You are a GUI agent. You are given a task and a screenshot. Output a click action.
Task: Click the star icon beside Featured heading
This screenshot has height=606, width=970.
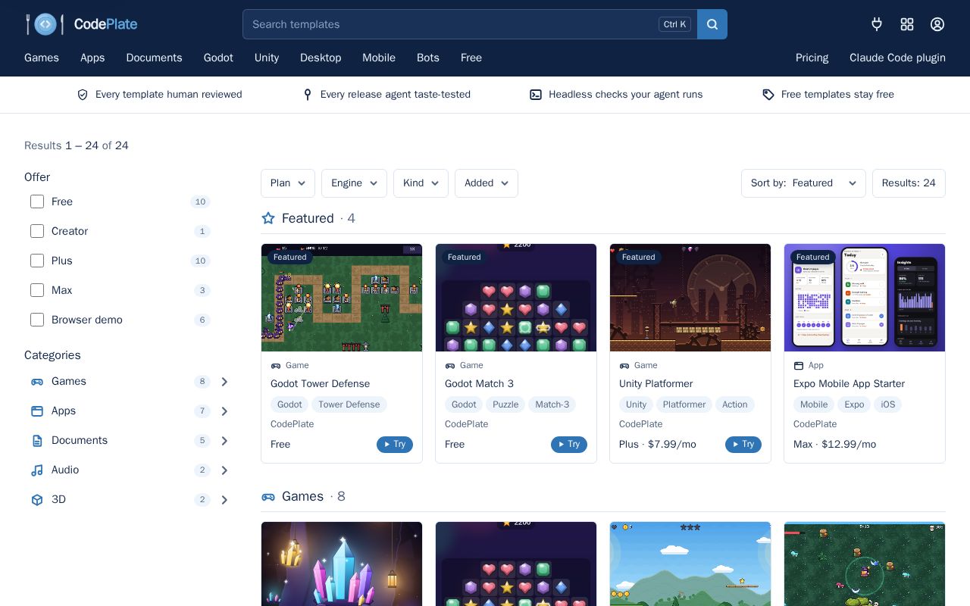click(x=268, y=218)
